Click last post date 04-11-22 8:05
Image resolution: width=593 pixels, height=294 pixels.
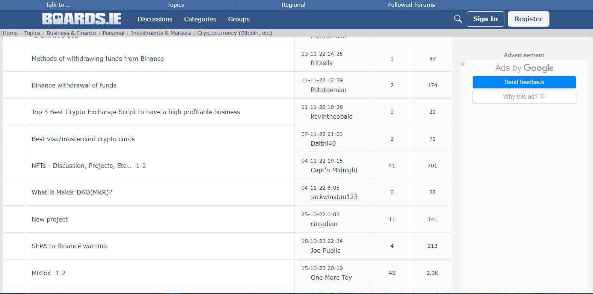pos(320,188)
